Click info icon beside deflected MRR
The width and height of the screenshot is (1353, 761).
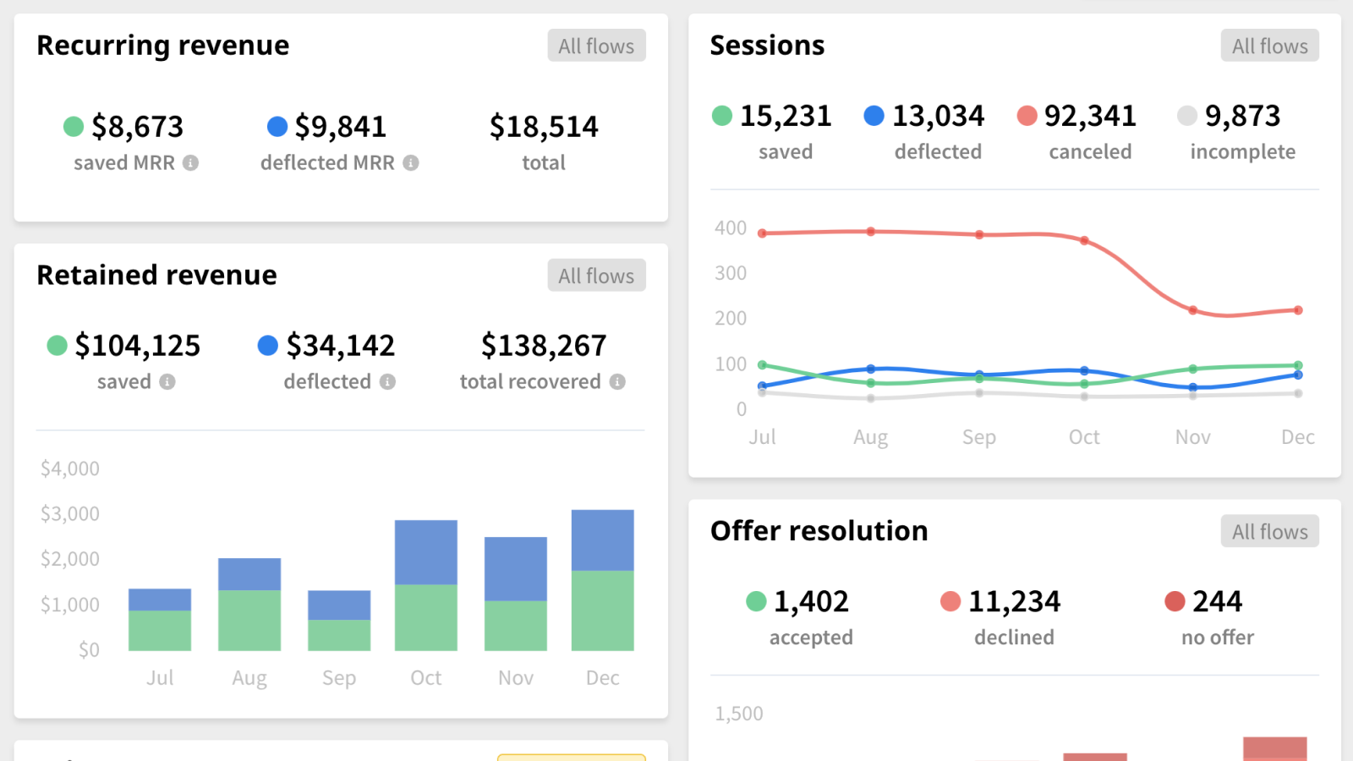coord(411,163)
